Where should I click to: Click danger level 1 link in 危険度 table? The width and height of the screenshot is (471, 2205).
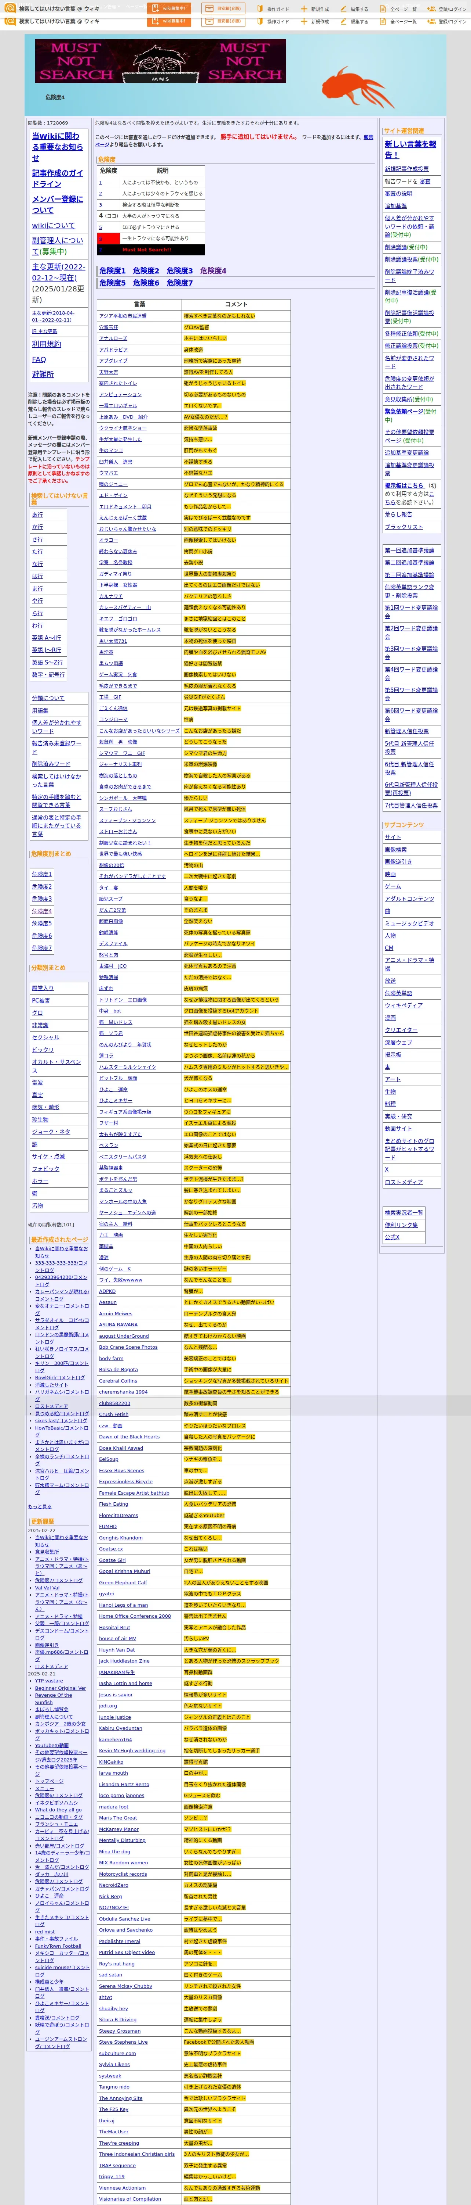tap(100, 182)
